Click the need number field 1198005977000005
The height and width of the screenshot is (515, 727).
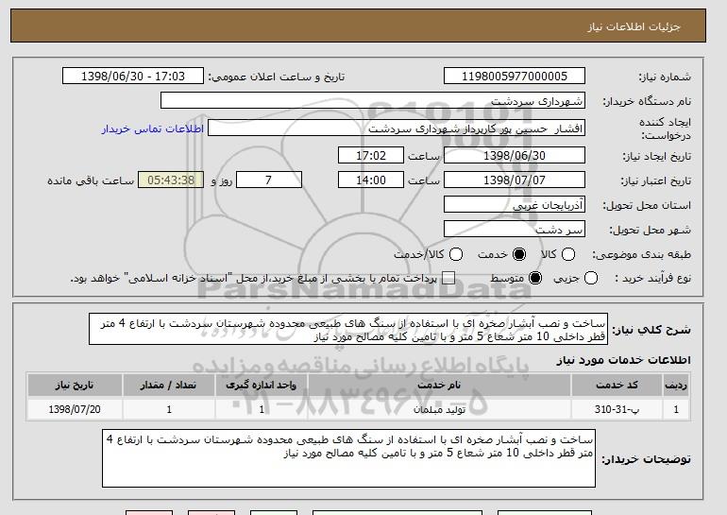tap(515, 77)
